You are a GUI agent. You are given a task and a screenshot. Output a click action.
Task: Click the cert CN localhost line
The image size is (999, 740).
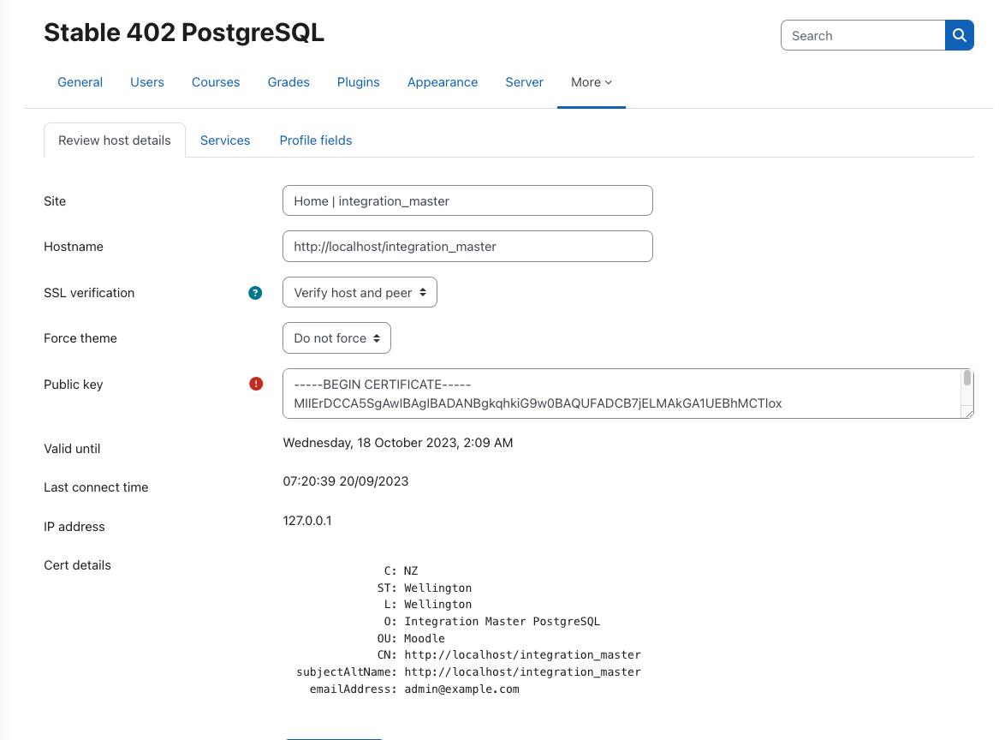[x=509, y=655]
